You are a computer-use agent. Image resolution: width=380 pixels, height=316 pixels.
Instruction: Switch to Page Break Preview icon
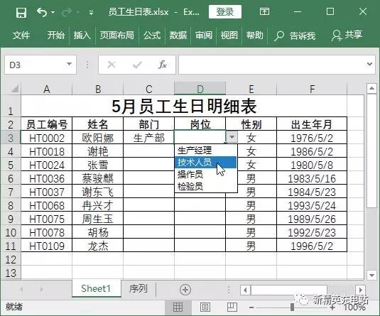point(232,307)
